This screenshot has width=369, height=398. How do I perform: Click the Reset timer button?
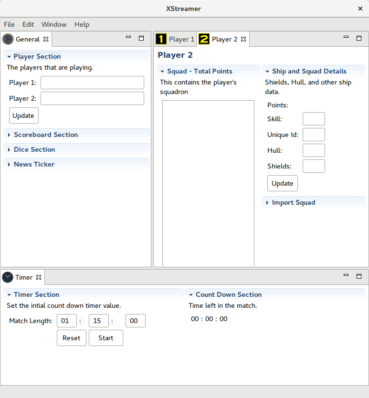tap(71, 338)
